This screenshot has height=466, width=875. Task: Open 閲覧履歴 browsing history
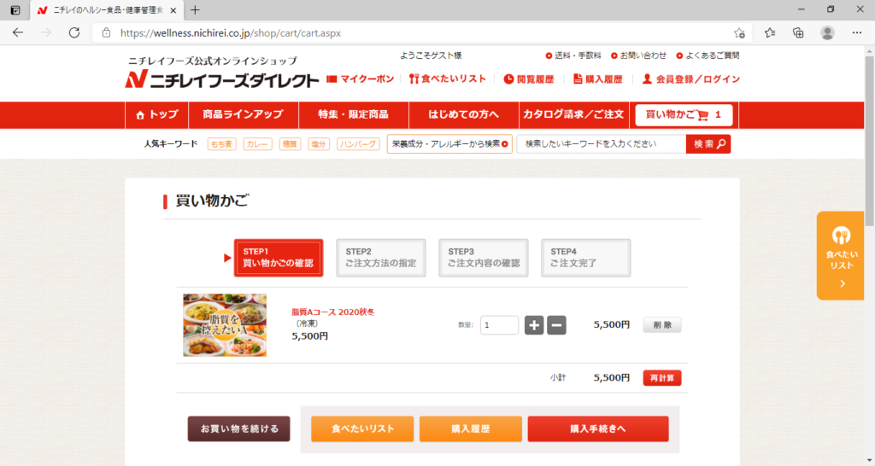pos(528,79)
